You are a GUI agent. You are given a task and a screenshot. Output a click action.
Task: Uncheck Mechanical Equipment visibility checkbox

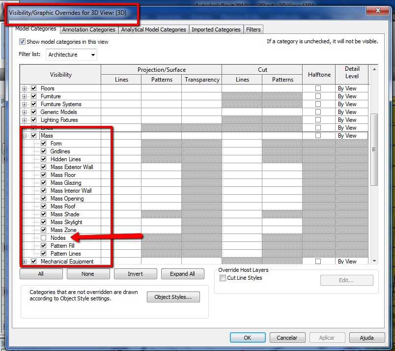tap(34, 261)
